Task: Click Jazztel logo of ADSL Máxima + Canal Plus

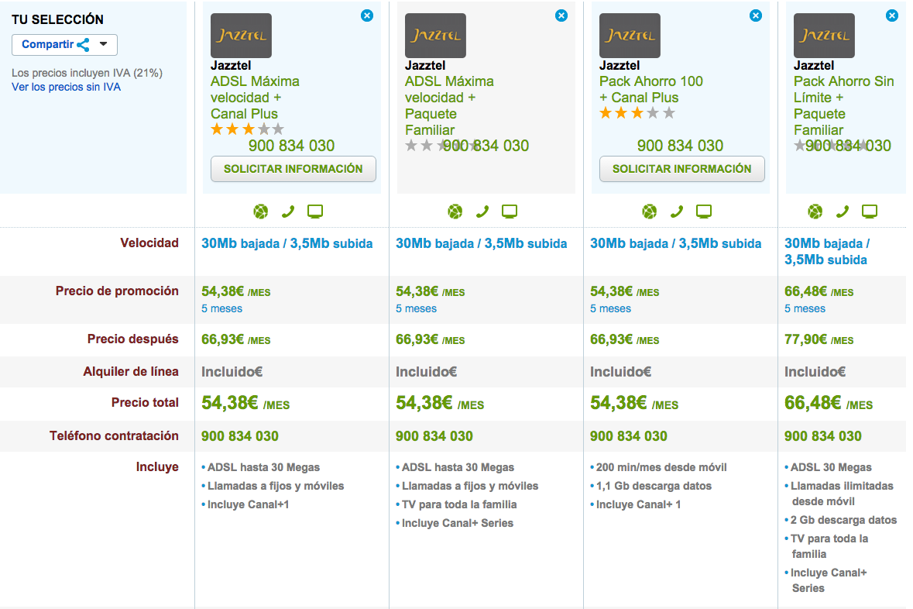Action: 241,36
